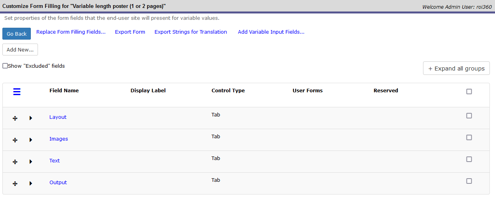The height and width of the screenshot is (202, 495).
Task: Open Add Variable Input Fields link
Action: pos(271,32)
